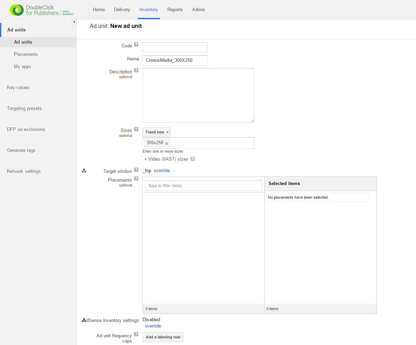This screenshot has width=416, height=345.
Task: Click '_top' target window value
Action: pos(147,170)
